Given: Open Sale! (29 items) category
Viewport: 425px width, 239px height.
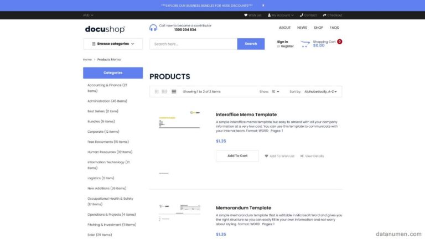Looking at the screenshot, I should point(100,235).
